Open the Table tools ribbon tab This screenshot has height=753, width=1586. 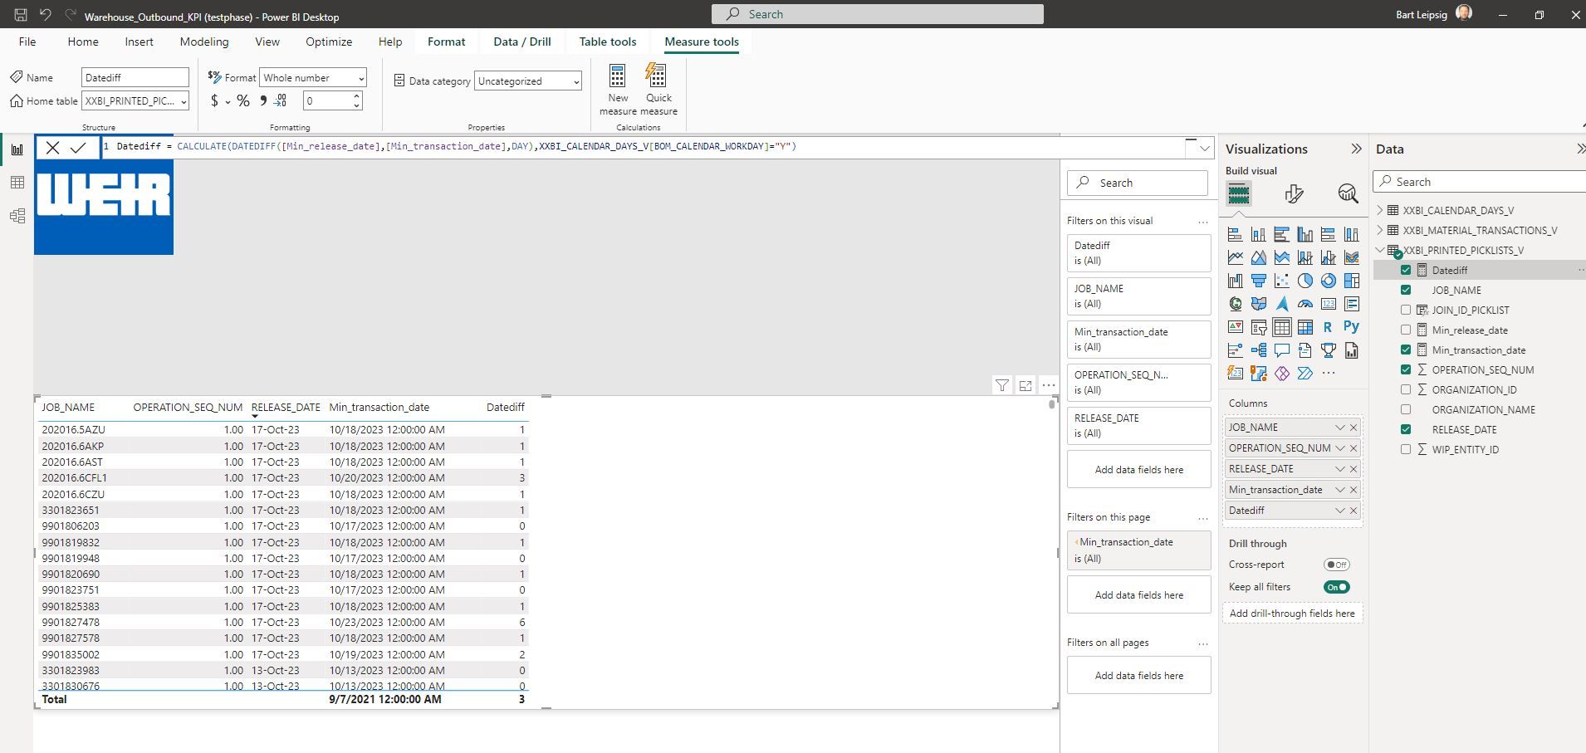pyautogui.click(x=608, y=42)
